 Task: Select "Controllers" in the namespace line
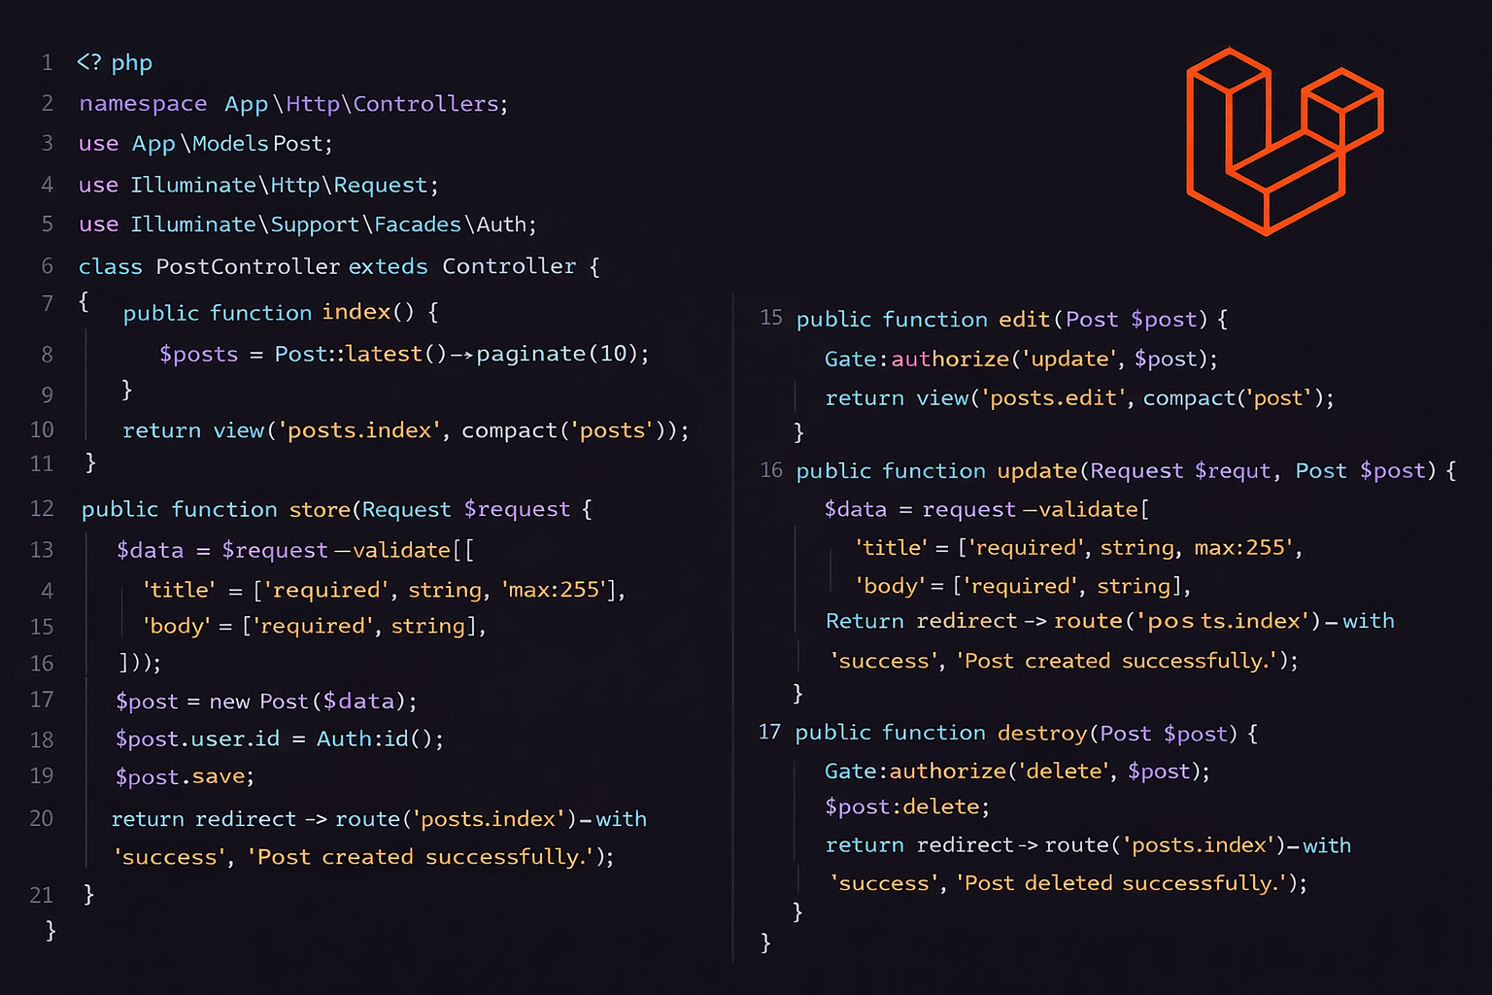point(425,104)
